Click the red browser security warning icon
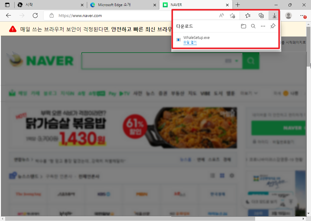 pyautogui.click(x=13, y=29)
